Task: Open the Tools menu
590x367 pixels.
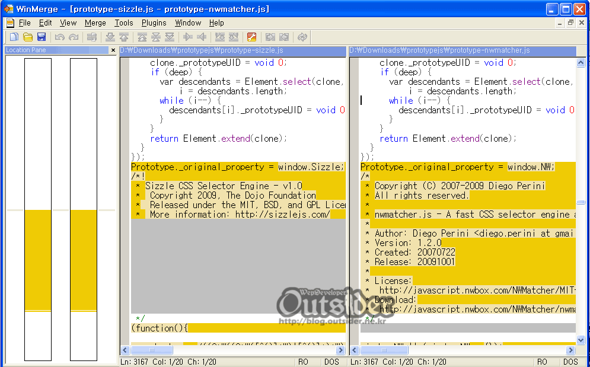Action: pos(124,23)
